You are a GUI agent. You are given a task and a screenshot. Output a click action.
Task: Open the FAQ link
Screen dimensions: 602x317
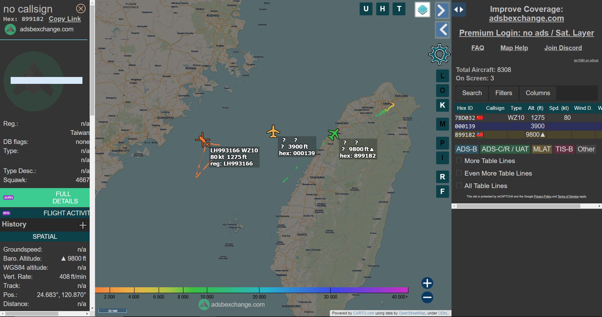(478, 48)
